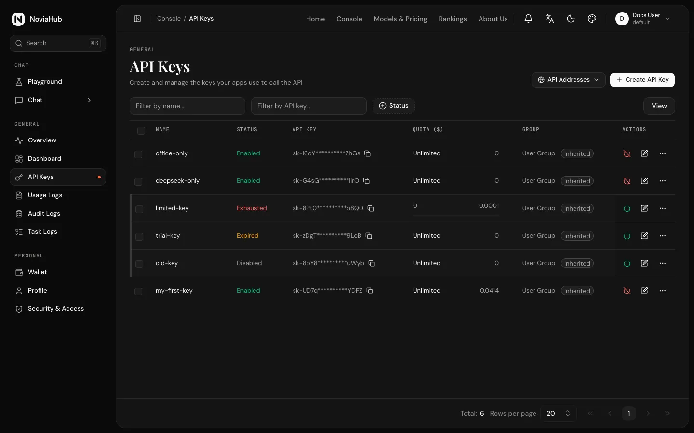Viewport: 694px width, 433px height.
Task: Edit the office-only key
Action: point(644,153)
